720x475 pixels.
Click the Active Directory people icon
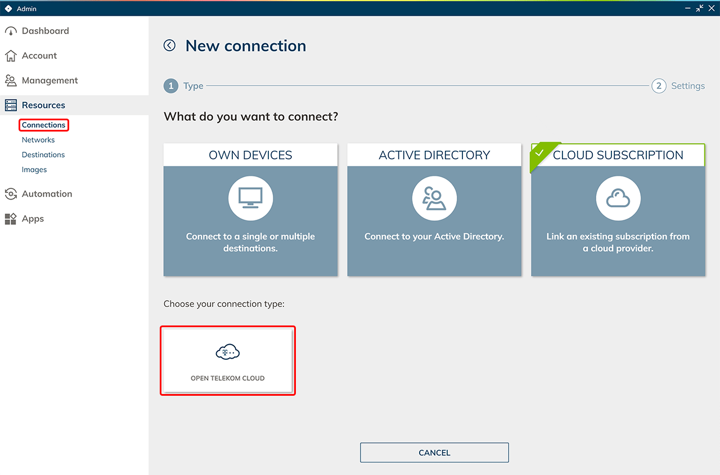pos(434,198)
